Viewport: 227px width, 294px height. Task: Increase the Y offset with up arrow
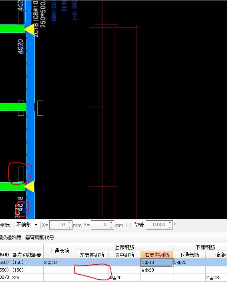pyautogui.click(x=111, y=223)
